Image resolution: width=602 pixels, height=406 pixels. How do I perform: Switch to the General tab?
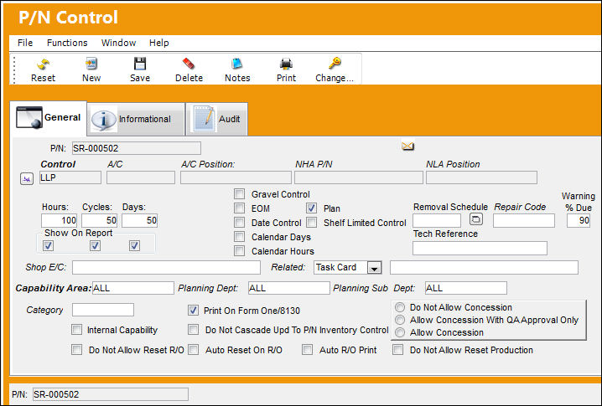[49, 118]
